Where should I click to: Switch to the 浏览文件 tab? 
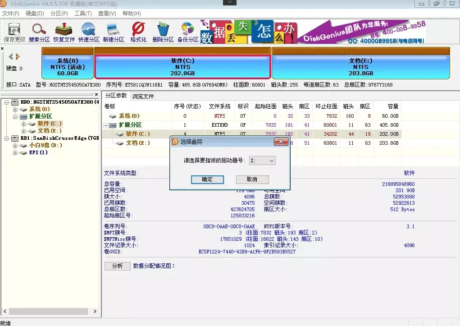click(143, 96)
